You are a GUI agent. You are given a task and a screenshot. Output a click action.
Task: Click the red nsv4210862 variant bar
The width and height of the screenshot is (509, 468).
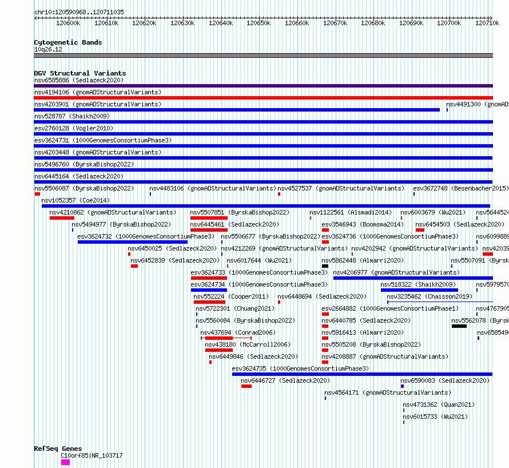62,218
